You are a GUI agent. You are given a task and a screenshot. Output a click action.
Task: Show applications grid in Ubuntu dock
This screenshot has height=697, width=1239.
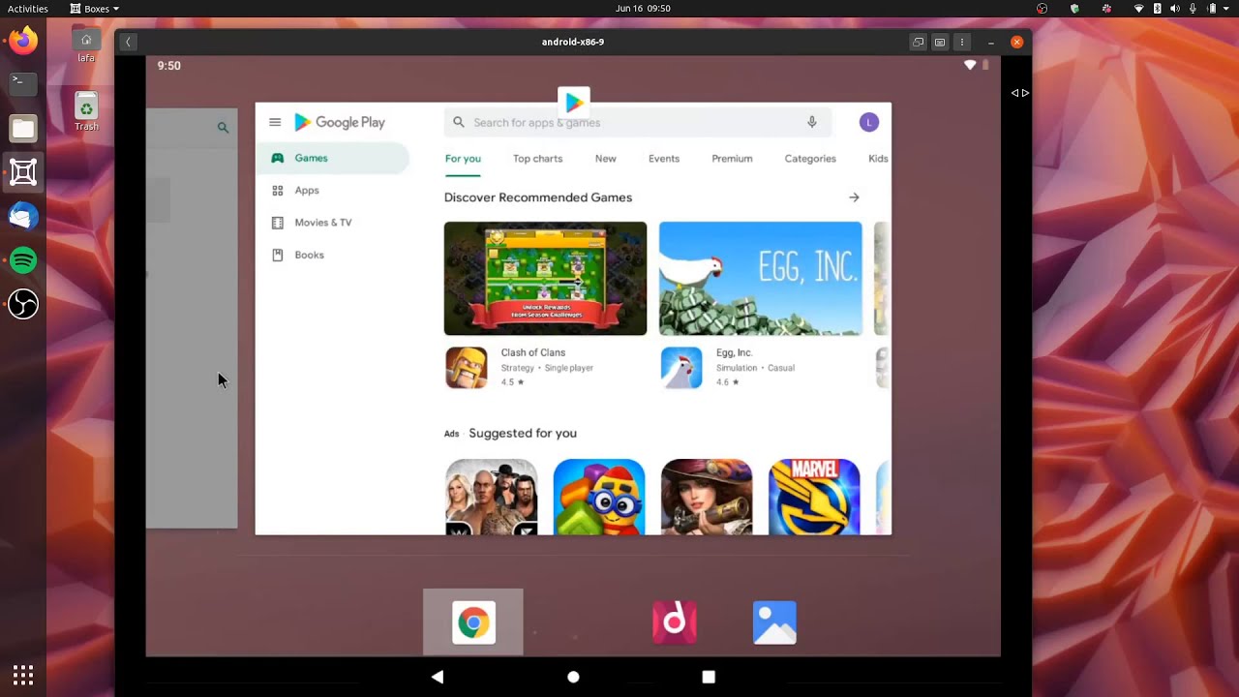[x=23, y=675]
